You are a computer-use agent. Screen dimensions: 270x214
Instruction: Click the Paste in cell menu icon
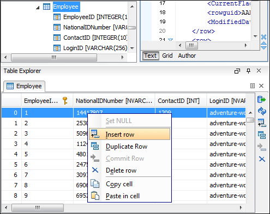click(95, 195)
